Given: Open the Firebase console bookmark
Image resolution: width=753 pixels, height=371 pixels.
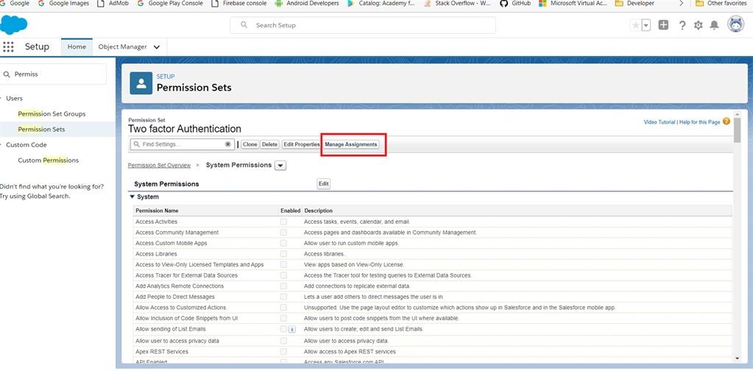Looking at the screenshot, I should point(238,4).
